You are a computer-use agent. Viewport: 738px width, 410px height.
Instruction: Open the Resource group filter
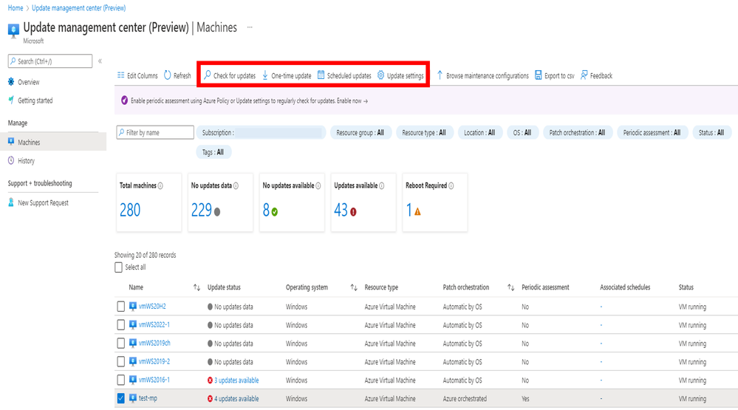click(x=360, y=133)
